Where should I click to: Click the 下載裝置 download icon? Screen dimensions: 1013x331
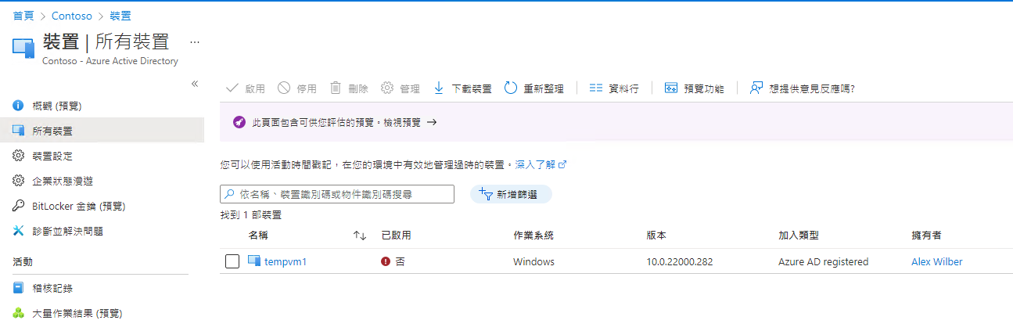point(439,88)
